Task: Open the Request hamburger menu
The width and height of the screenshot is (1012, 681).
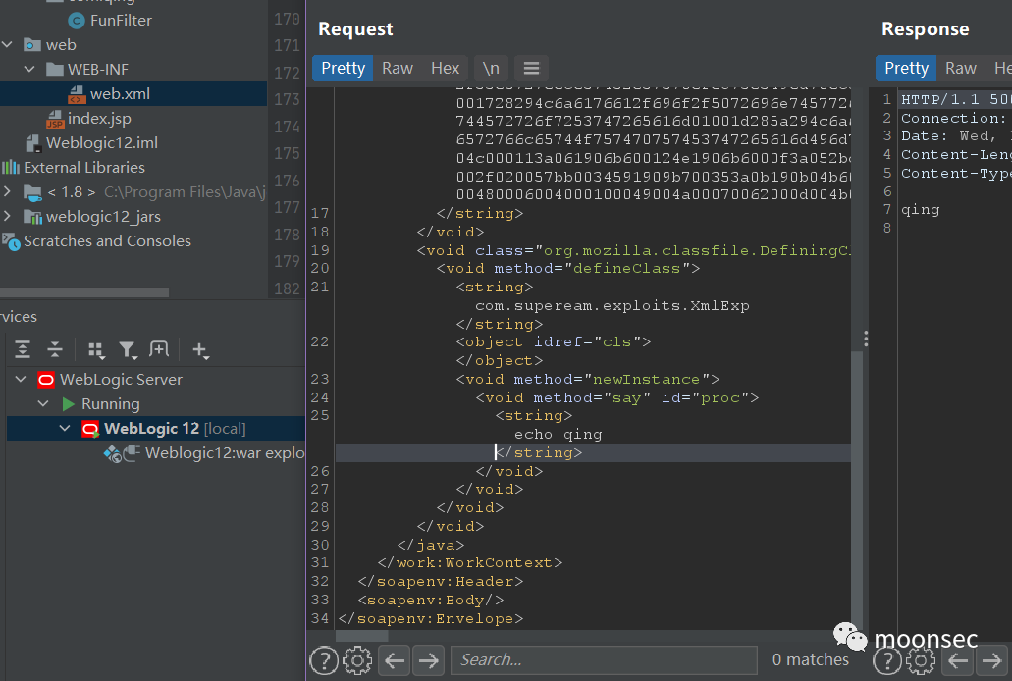Action: [531, 69]
